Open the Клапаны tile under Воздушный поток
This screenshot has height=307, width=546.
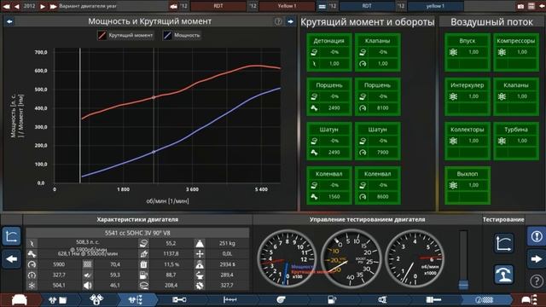pyautogui.click(x=516, y=96)
